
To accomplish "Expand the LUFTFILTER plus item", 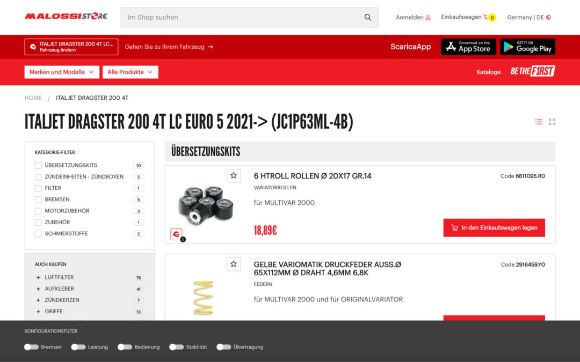I will click(38, 277).
